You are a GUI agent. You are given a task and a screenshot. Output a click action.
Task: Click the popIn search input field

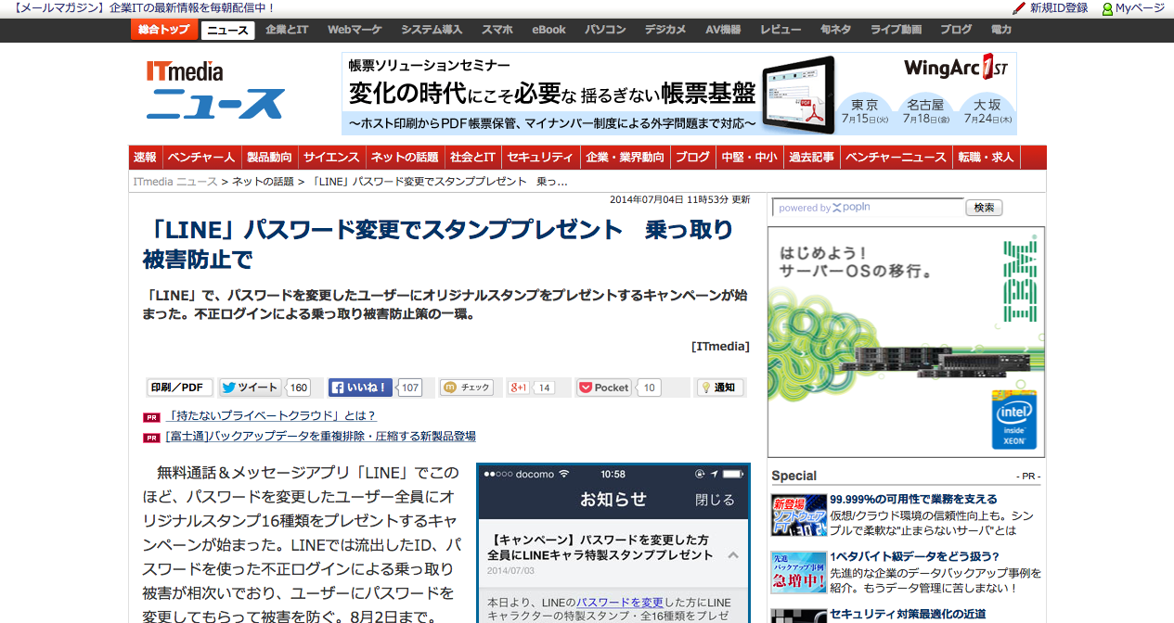click(868, 208)
